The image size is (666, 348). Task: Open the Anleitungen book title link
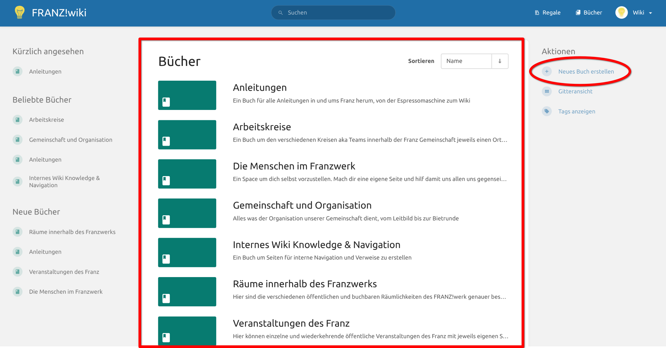[x=260, y=88]
